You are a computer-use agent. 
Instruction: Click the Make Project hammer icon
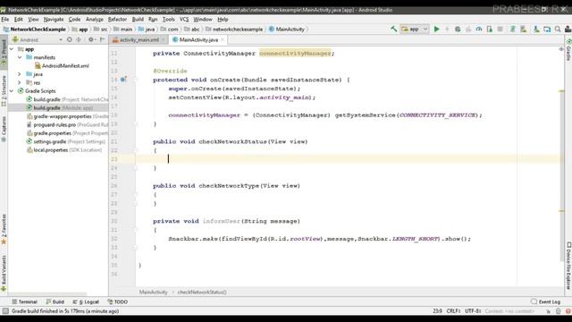[x=393, y=29]
